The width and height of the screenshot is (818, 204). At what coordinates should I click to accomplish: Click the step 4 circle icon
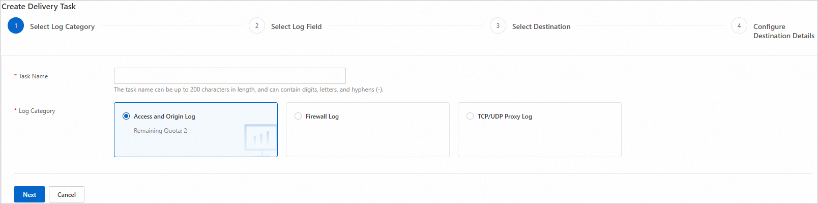tap(739, 25)
